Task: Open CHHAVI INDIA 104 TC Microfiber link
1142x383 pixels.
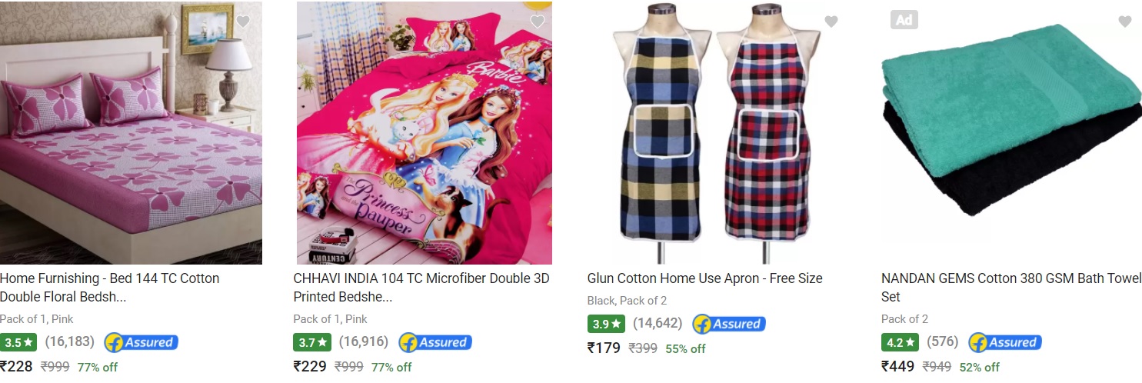Action: [421, 288]
